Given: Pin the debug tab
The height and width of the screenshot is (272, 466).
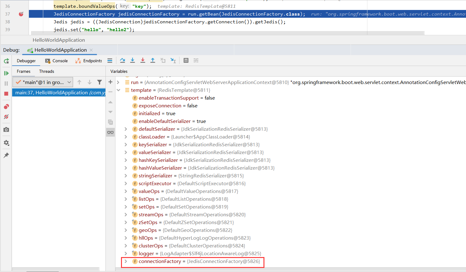Looking at the screenshot, I should (x=6, y=155).
